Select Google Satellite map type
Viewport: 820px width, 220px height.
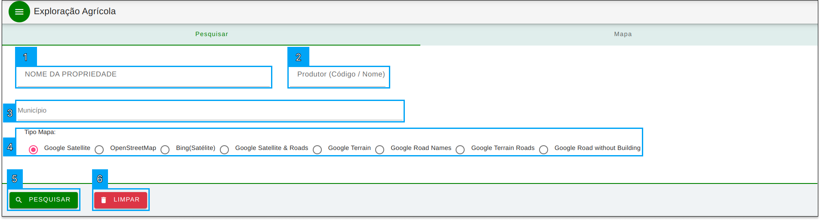pyautogui.click(x=34, y=150)
